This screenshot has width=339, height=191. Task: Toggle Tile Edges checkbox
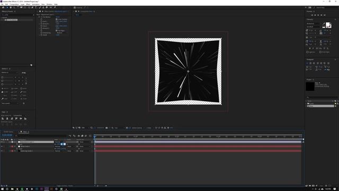click(x=57, y=31)
